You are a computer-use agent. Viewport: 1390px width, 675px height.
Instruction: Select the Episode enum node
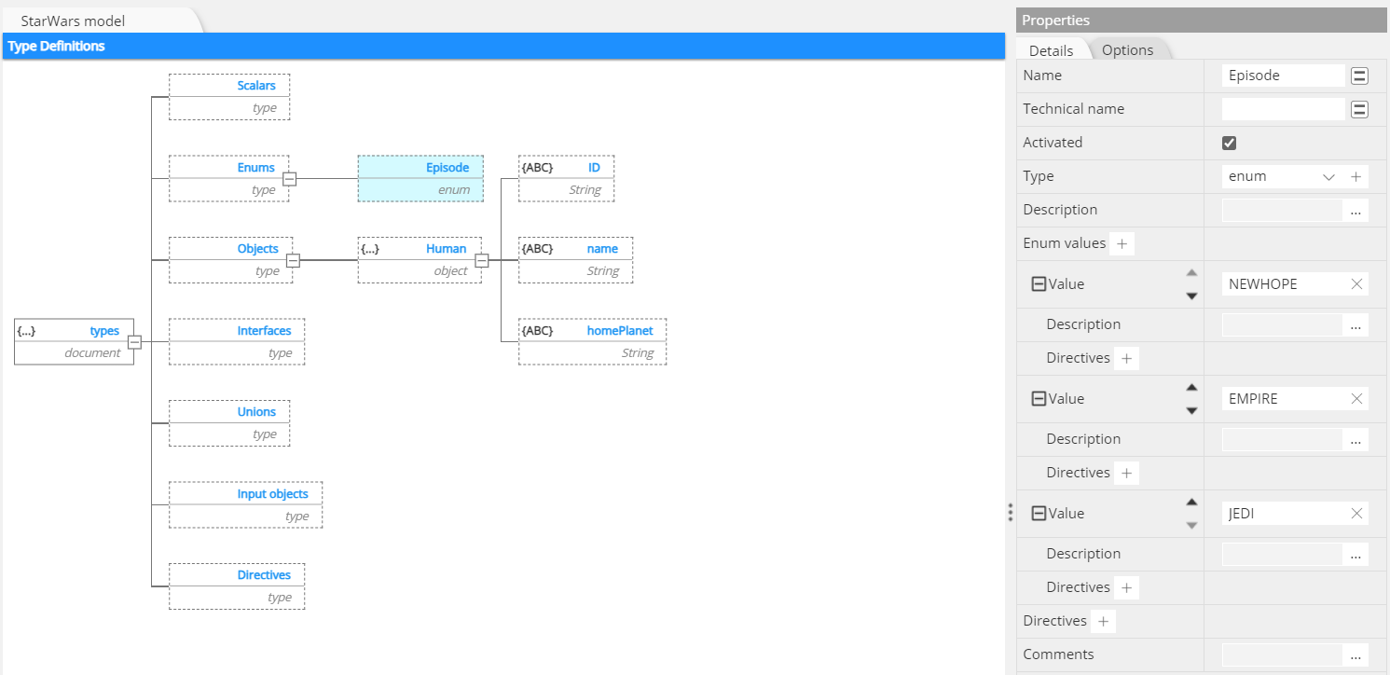[420, 179]
